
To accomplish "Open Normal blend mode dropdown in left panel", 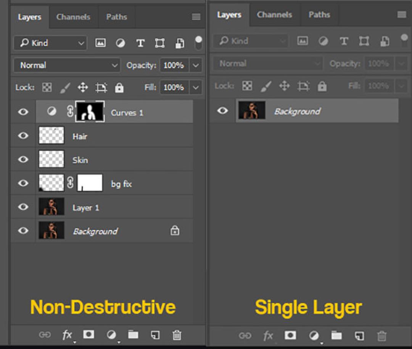I will 67,65.
